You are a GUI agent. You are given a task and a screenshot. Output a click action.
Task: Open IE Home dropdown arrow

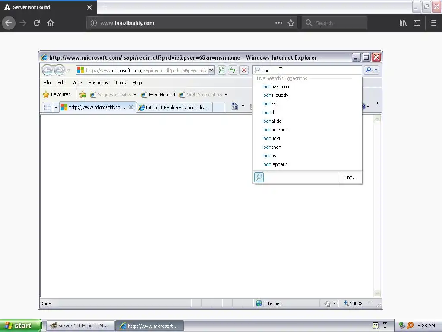pyautogui.click(x=243, y=106)
